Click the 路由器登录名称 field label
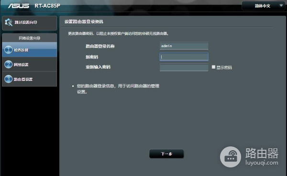Screen dimensions: 287x176 [x=100, y=46]
